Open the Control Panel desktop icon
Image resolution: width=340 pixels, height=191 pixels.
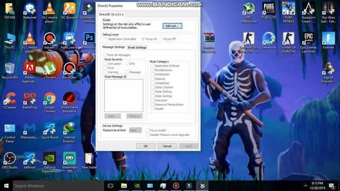(x=10, y=133)
